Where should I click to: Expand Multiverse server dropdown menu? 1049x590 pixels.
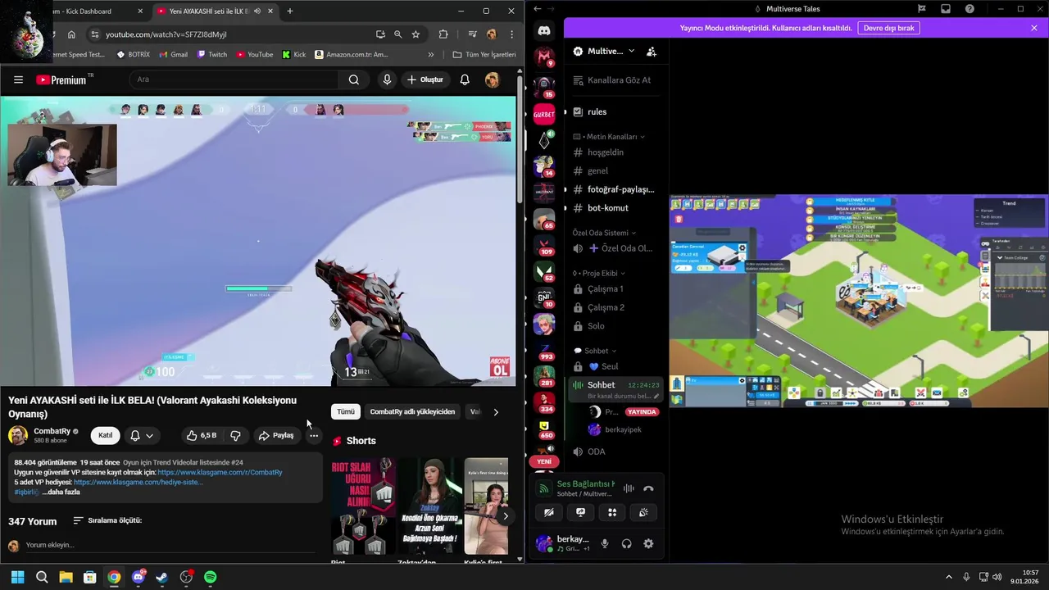point(631,51)
